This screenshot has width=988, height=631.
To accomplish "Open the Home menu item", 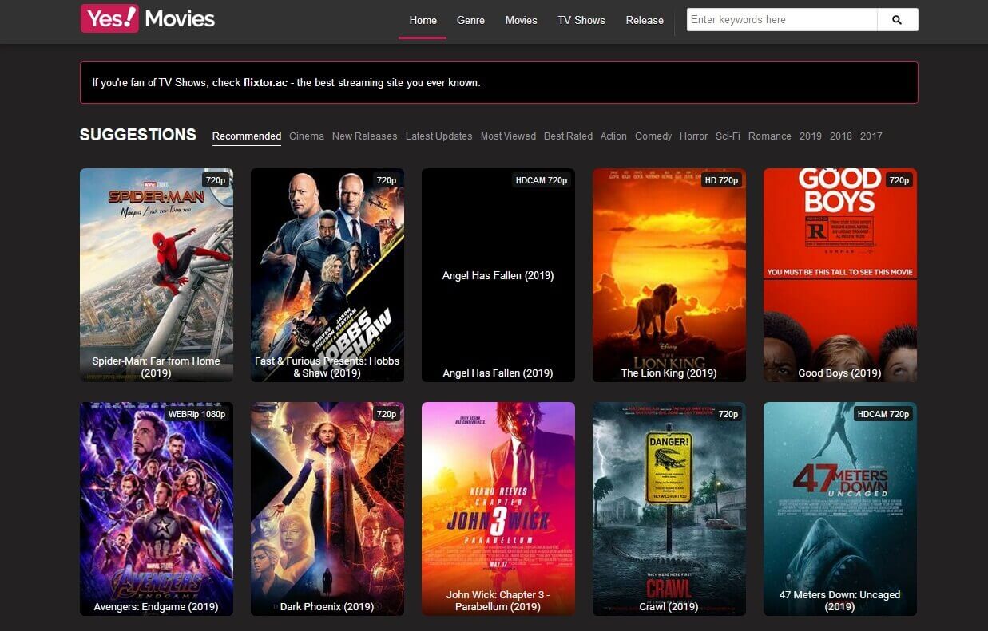I will [x=423, y=20].
